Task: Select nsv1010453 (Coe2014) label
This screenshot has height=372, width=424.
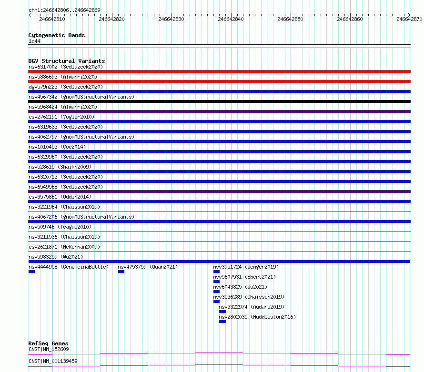Action: tap(57, 147)
